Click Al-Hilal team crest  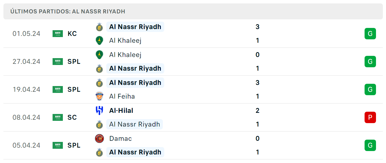pos(99,111)
